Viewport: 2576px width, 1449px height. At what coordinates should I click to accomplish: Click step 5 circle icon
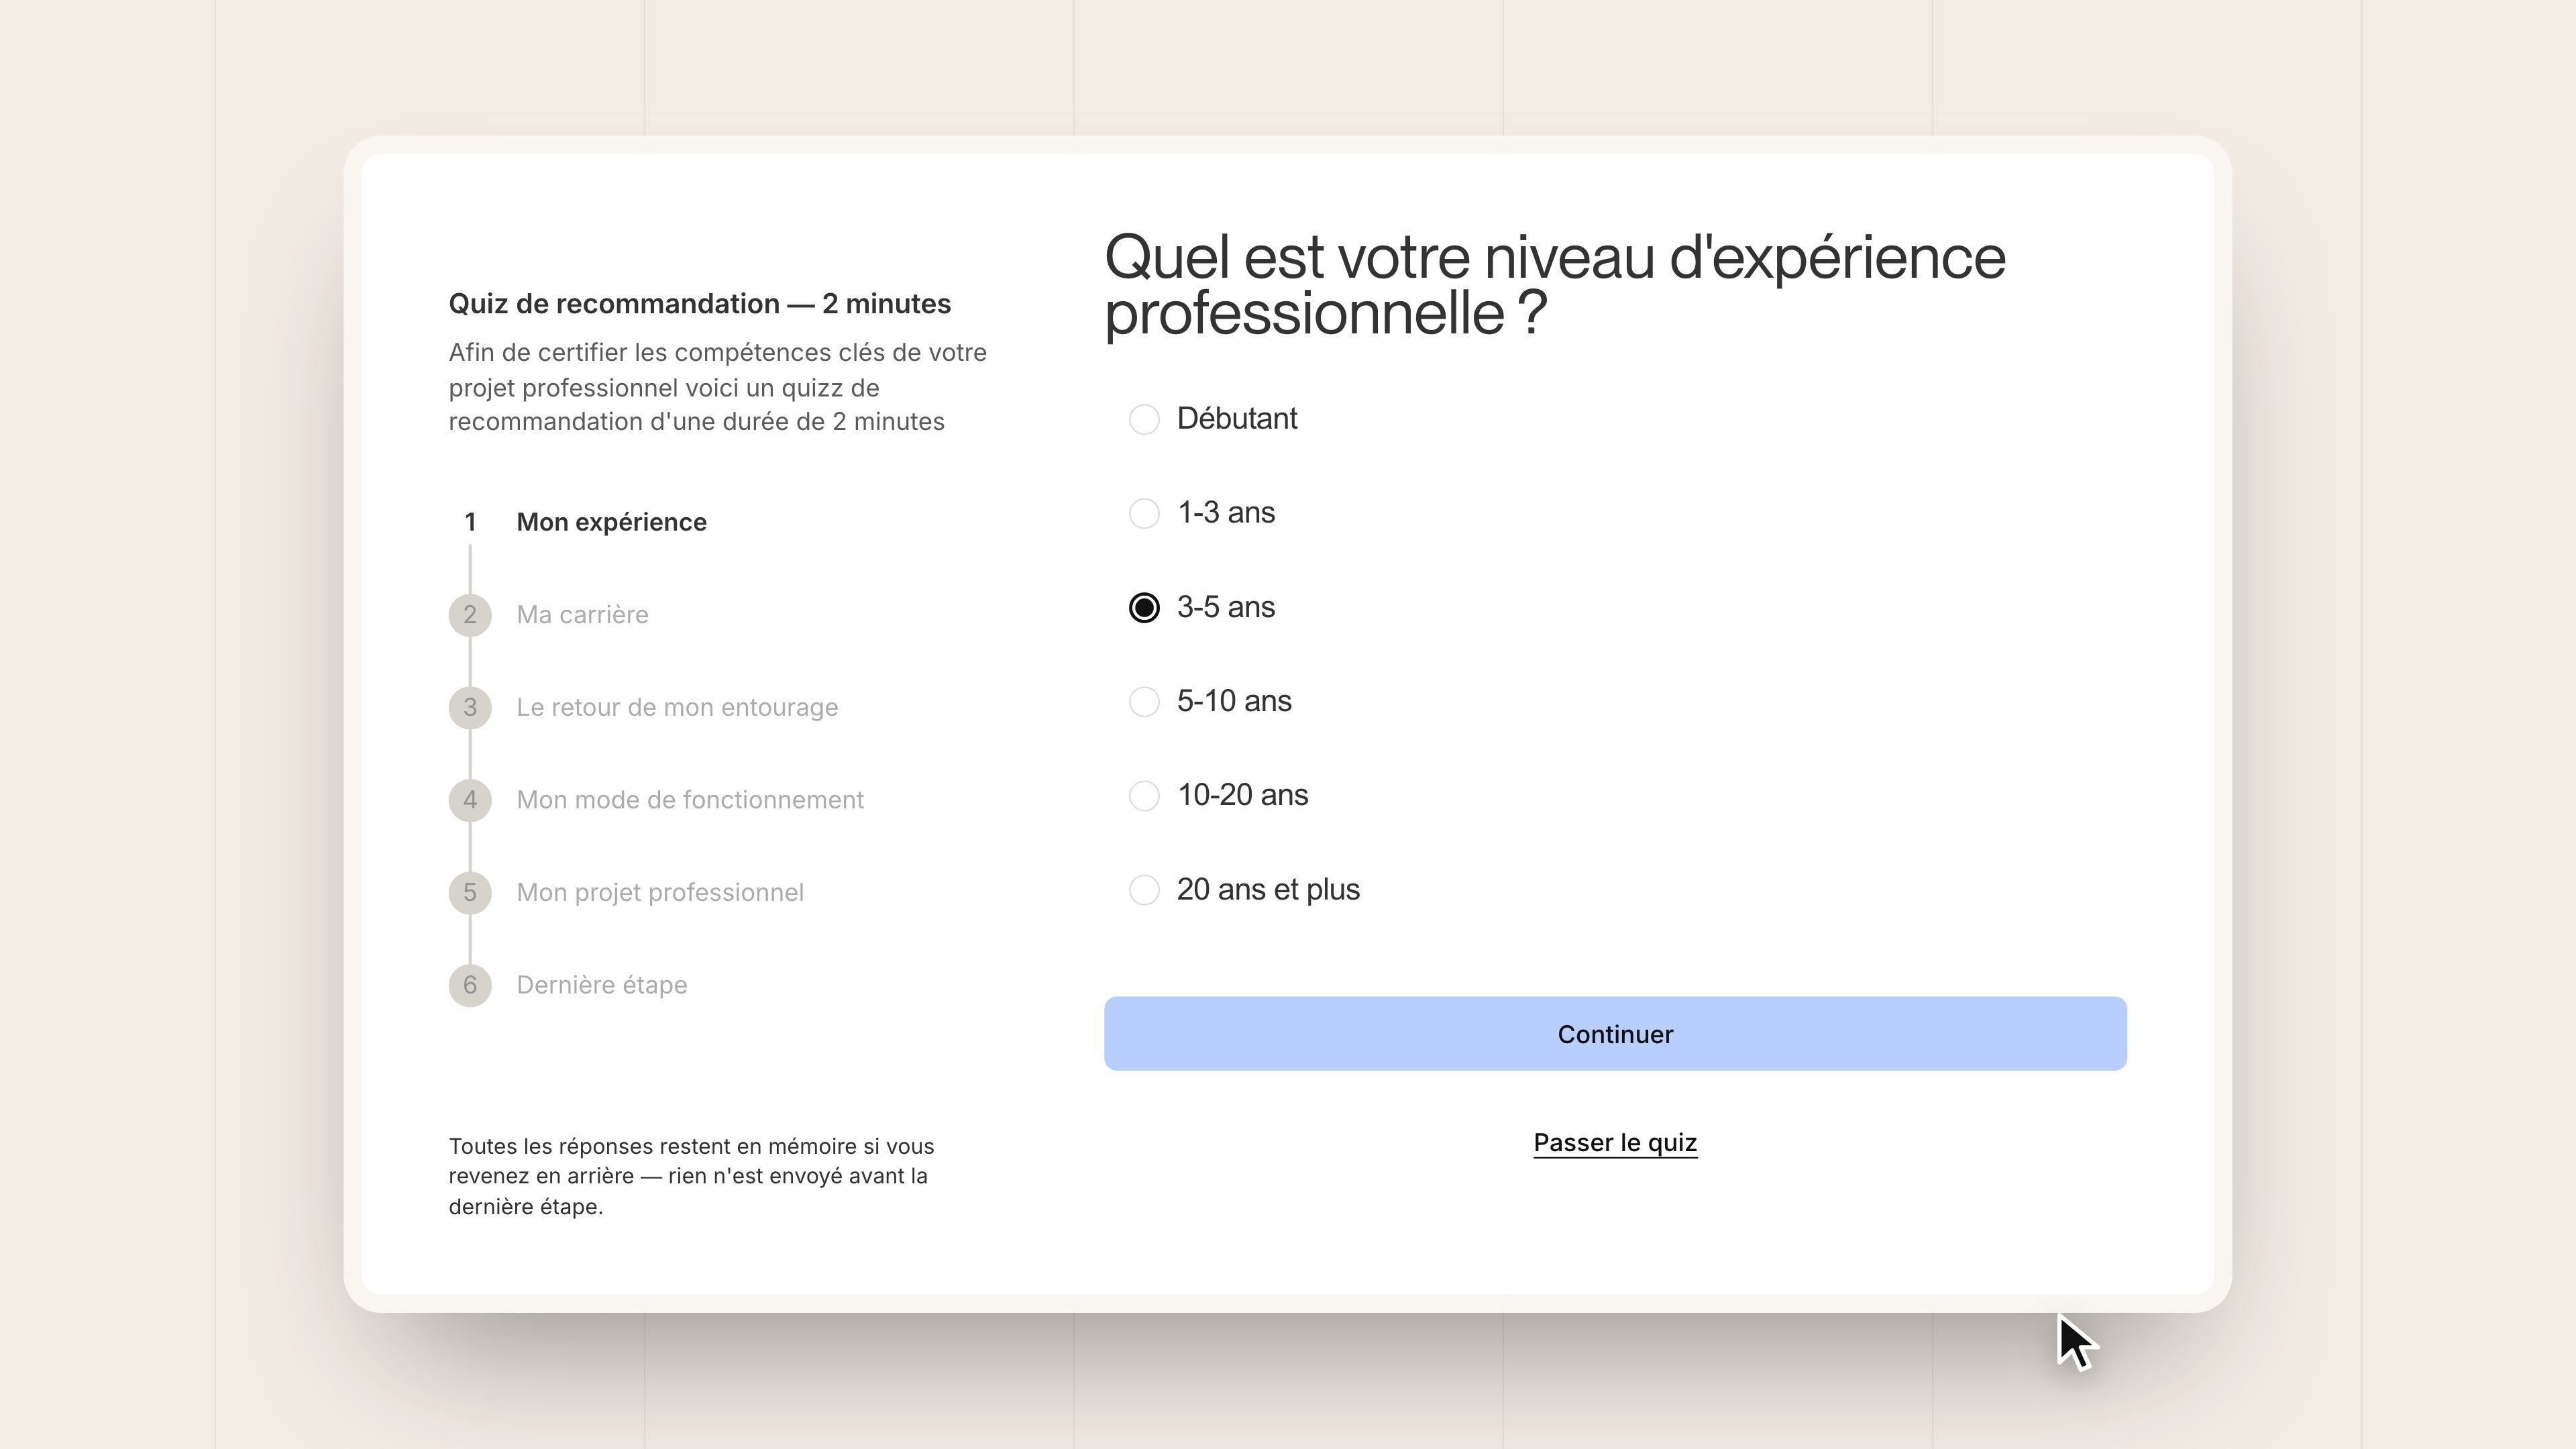click(x=470, y=893)
